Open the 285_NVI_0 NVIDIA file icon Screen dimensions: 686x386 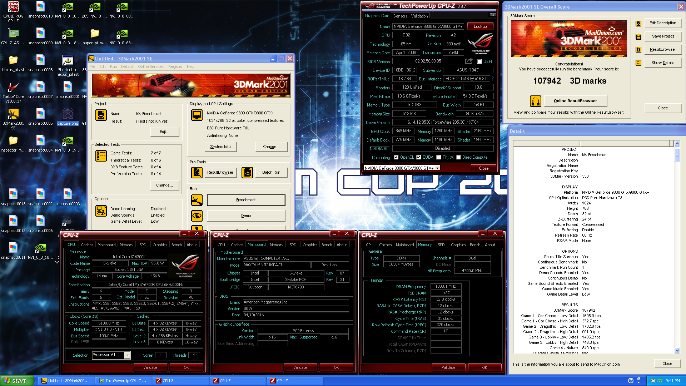click(x=95, y=10)
